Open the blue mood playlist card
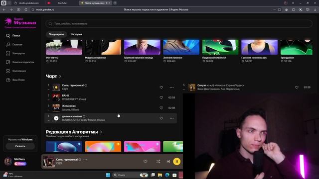This screenshot has height=179, width=319. (x=64, y=147)
